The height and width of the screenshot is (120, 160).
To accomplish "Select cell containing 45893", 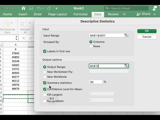I will tap(15, 57).
